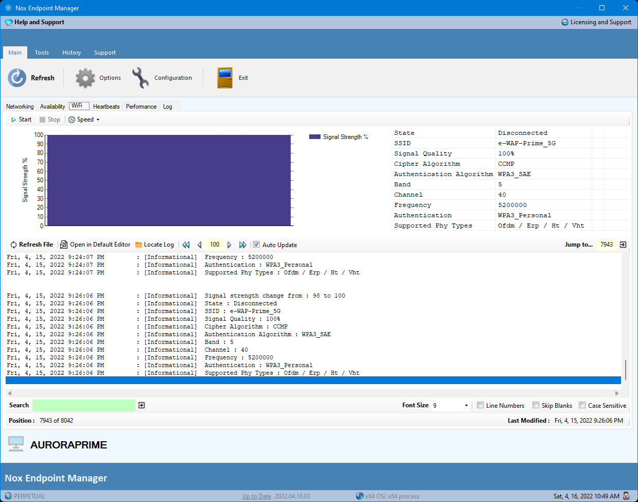
Task: Click the Signal Strength legend color swatch
Action: pos(315,137)
